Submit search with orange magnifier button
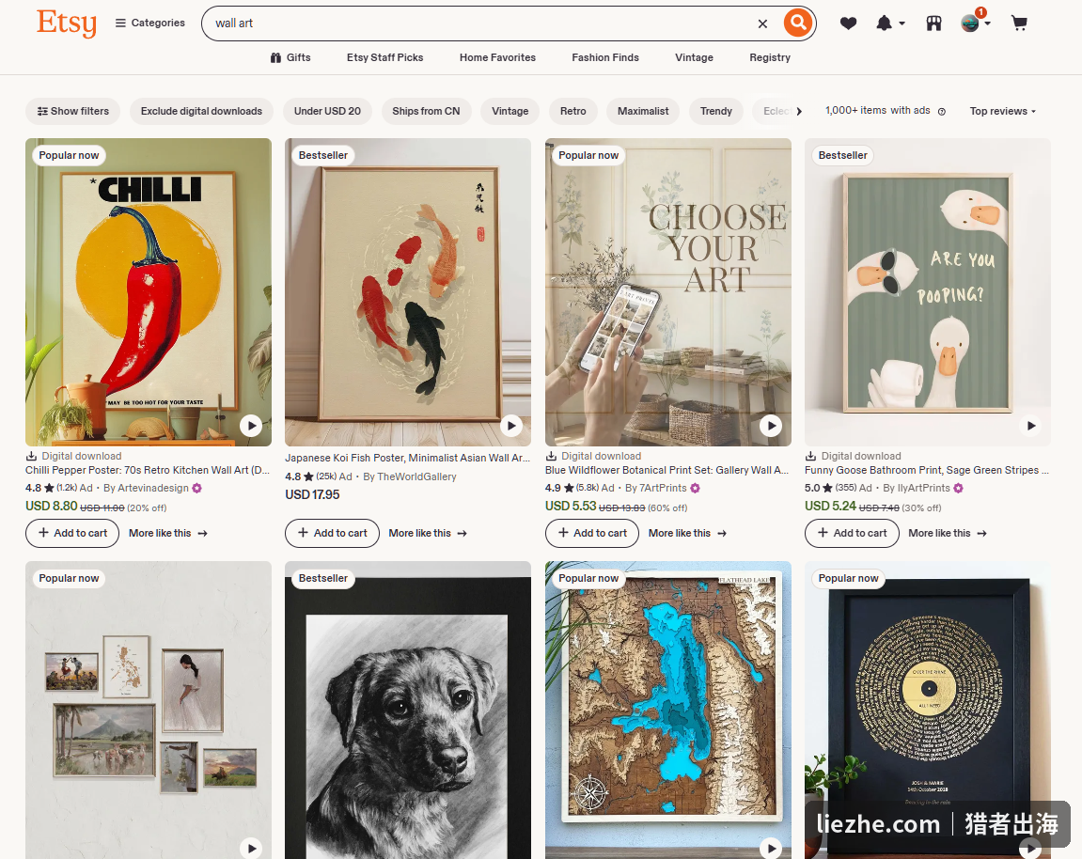1082x859 pixels. click(x=798, y=23)
